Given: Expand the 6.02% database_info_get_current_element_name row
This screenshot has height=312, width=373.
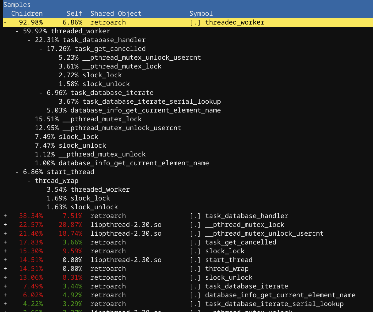Looking at the screenshot, I should [x=5, y=295].
